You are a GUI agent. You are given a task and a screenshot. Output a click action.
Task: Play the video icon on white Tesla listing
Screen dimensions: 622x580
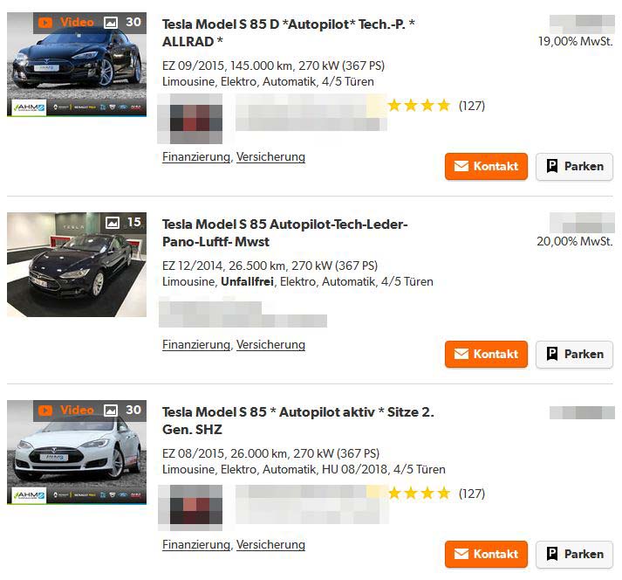click(x=45, y=411)
